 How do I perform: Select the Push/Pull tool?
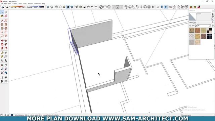(6, 41)
